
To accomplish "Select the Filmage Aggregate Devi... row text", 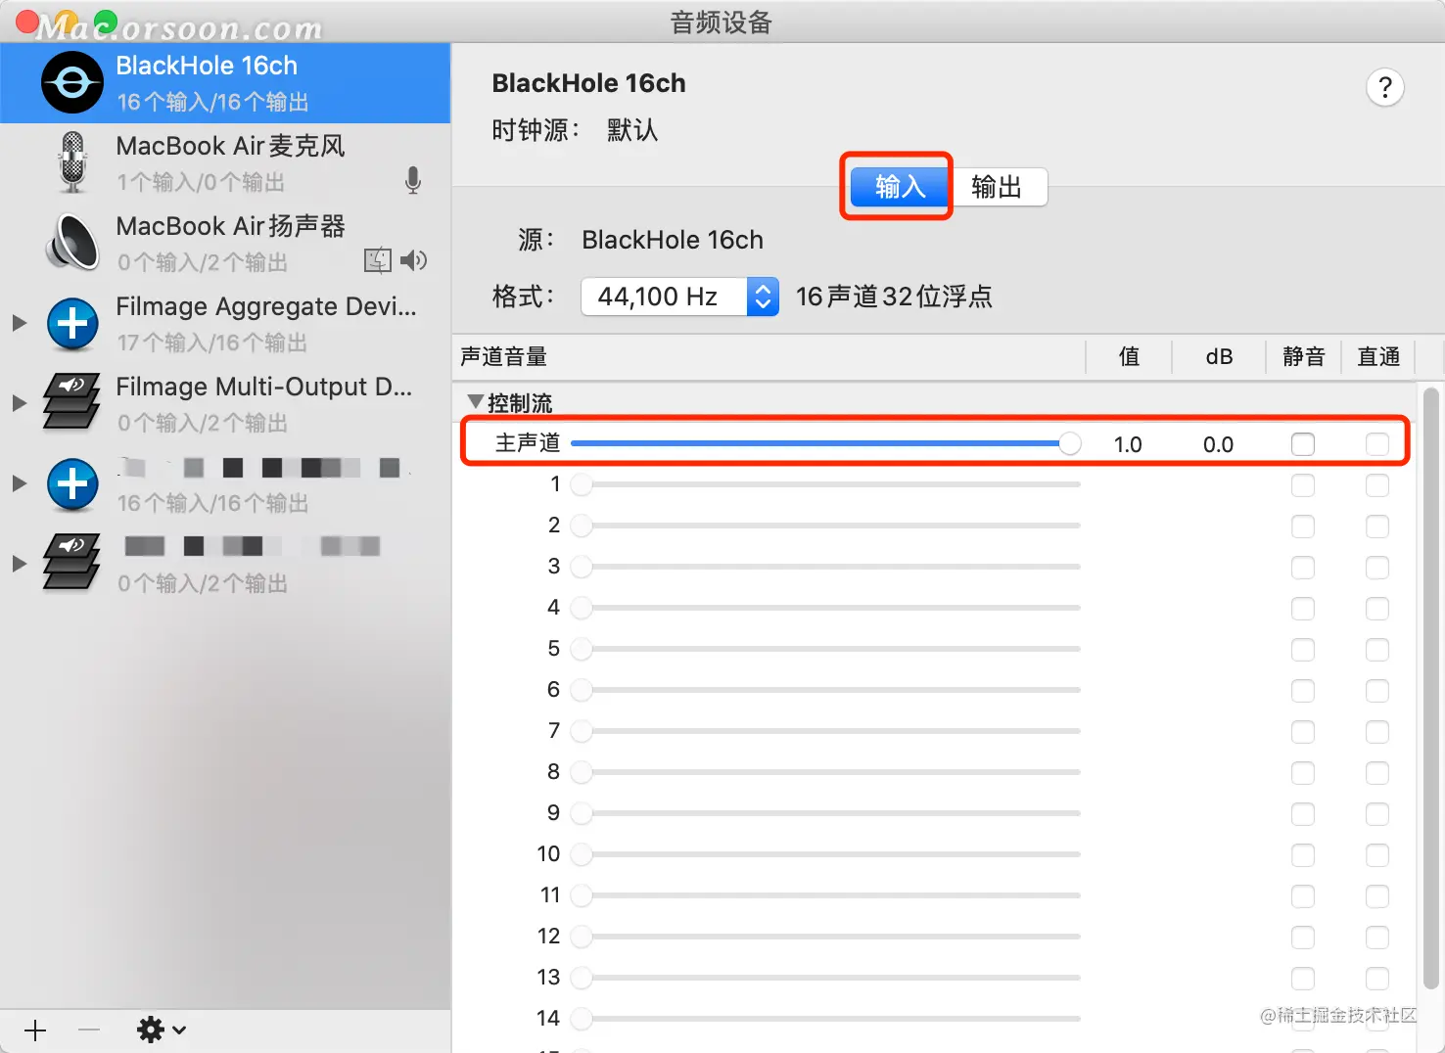I will tap(266, 306).
